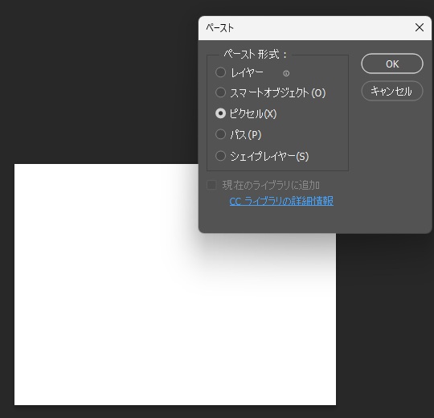Screen dimensions: 434x418
Task: Select シェイプレイヤー(S) radio option
Action: pyautogui.click(x=220, y=156)
